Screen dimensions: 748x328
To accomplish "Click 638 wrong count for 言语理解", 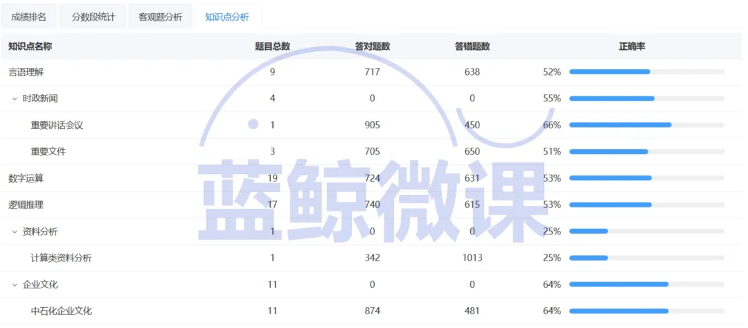I will (472, 72).
